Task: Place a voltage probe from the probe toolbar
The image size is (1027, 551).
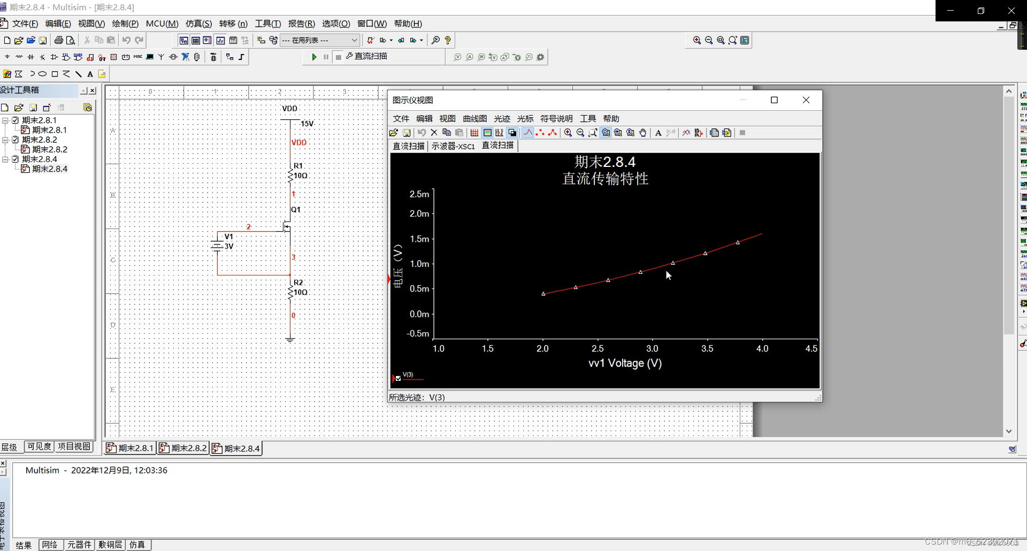Action: [x=457, y=57]
